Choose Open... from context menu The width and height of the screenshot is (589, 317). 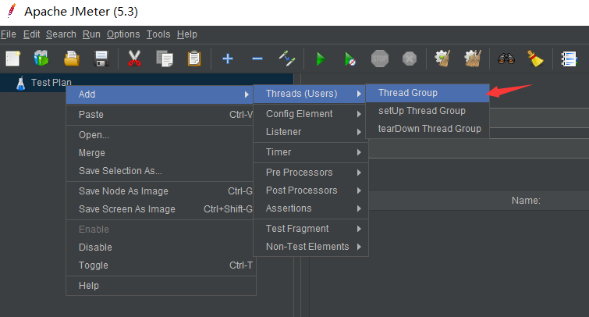pyautogui.click(x=160, y=135)
